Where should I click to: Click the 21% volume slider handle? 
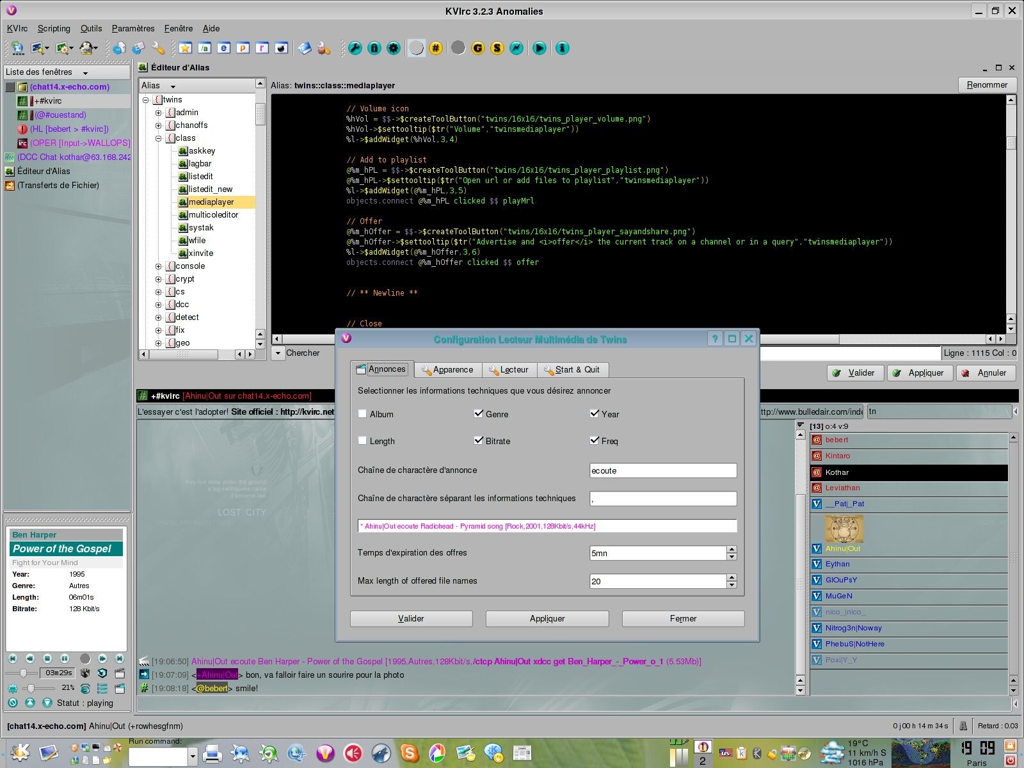[30, 689]
